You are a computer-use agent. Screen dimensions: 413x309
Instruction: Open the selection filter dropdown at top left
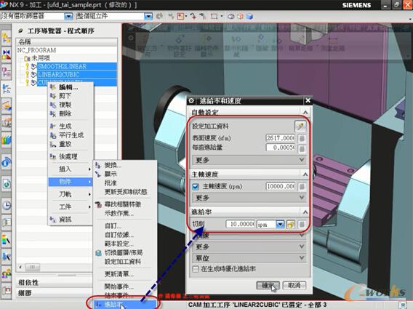(68, 16)
